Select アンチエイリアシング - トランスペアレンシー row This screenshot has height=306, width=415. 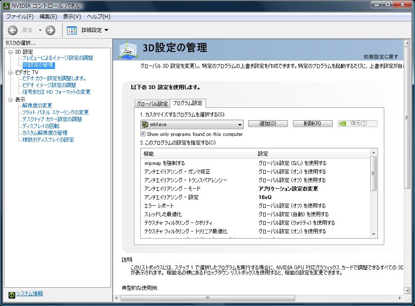click(x=255, y=180)
